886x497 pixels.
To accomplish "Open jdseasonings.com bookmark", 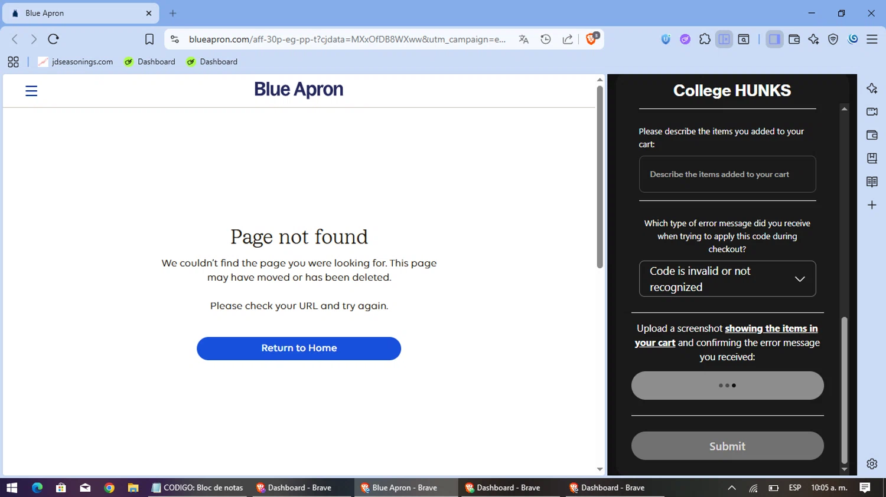I will [75, 61].
